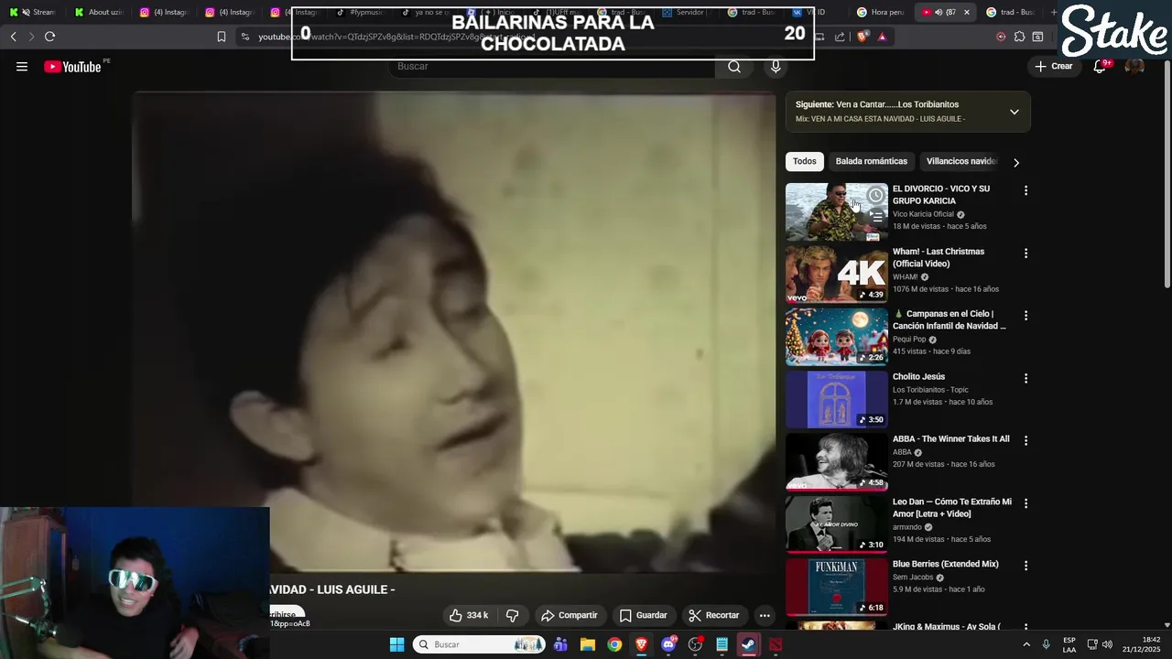
Task: Open options for Campanas en el Cielo video
Action: (x=1025, y=316)
